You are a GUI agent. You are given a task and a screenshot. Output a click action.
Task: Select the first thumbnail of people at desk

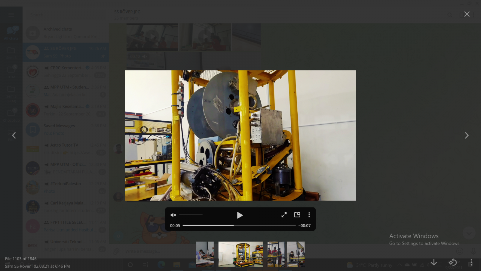[x=205, y=254]
